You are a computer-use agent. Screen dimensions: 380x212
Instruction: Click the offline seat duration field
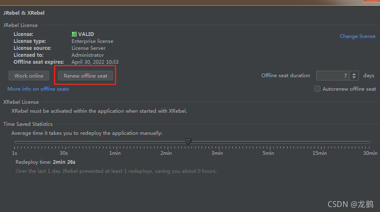point(333,76)
